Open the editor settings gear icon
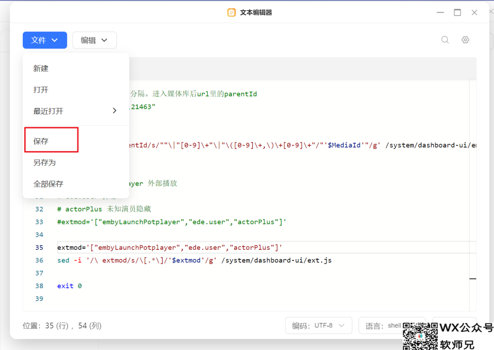The height and width of the screenshot is (350, 494). coord(465,40)
